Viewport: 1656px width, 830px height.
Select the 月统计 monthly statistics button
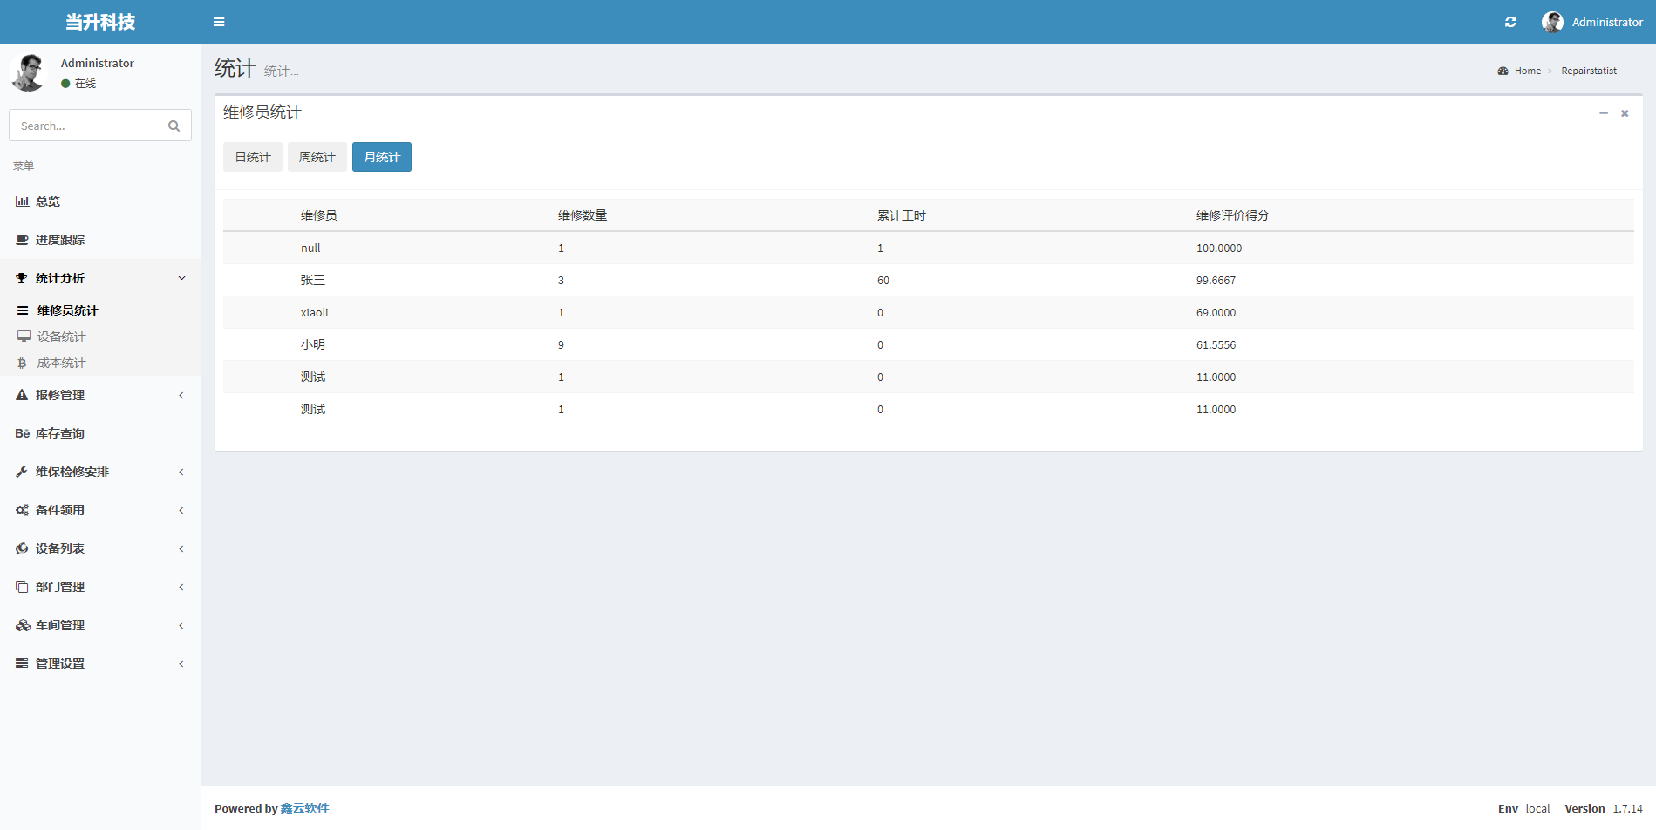coord(382,157)
